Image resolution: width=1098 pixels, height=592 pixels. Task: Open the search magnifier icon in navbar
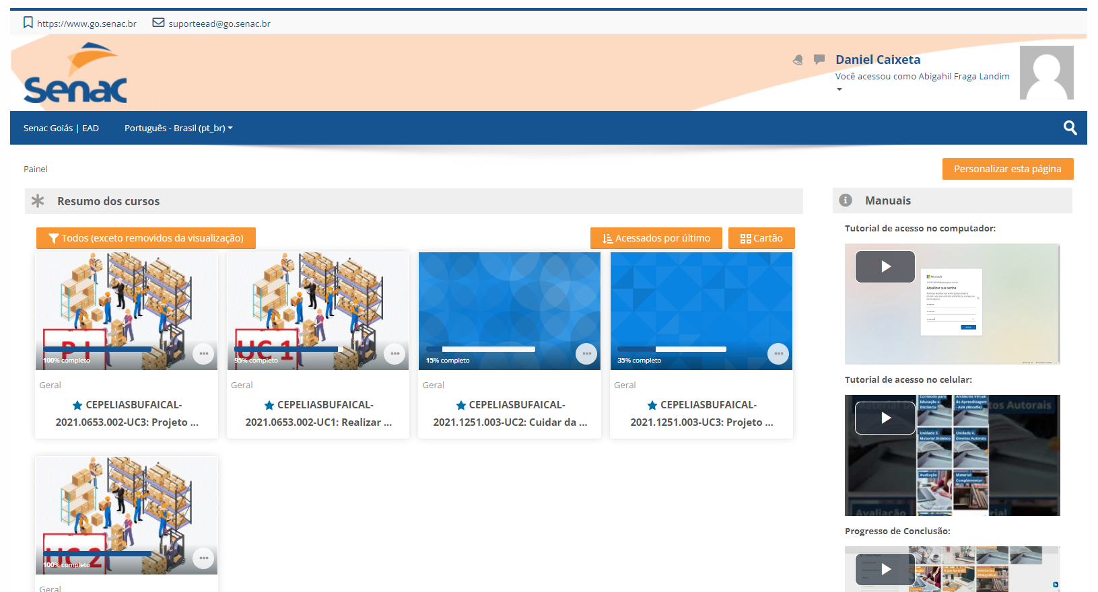click(x=1070, y=128)
